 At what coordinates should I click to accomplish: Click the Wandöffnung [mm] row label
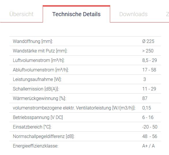point(33,41)
